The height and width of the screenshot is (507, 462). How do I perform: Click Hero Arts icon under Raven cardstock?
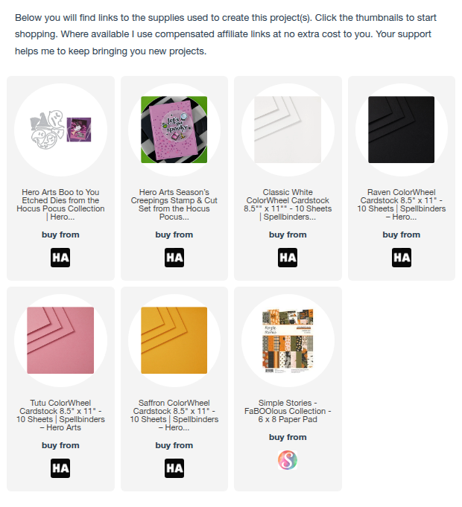click(x=402, y=258)
